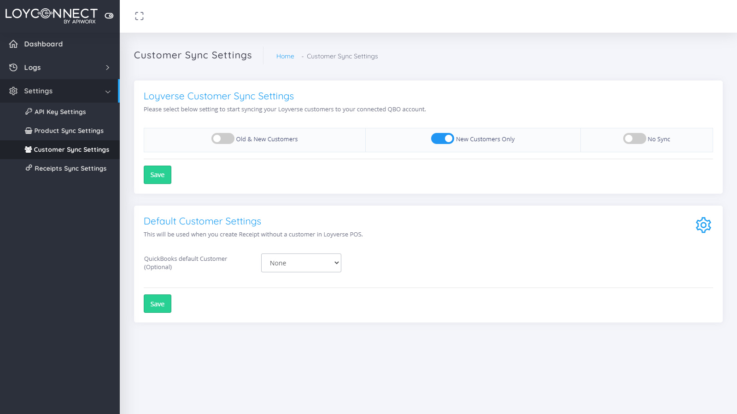Click the fullscreen expand icon
Image resolution: width=737 pixels, height=414 pixels.
(x=139, y=16)
